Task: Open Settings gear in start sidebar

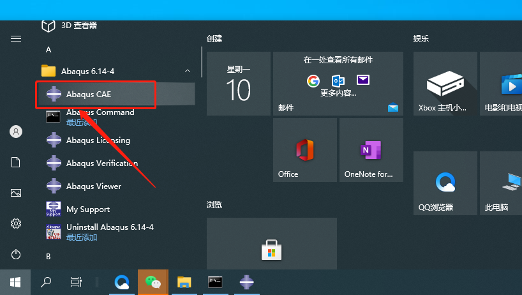Action: (16, 223)
